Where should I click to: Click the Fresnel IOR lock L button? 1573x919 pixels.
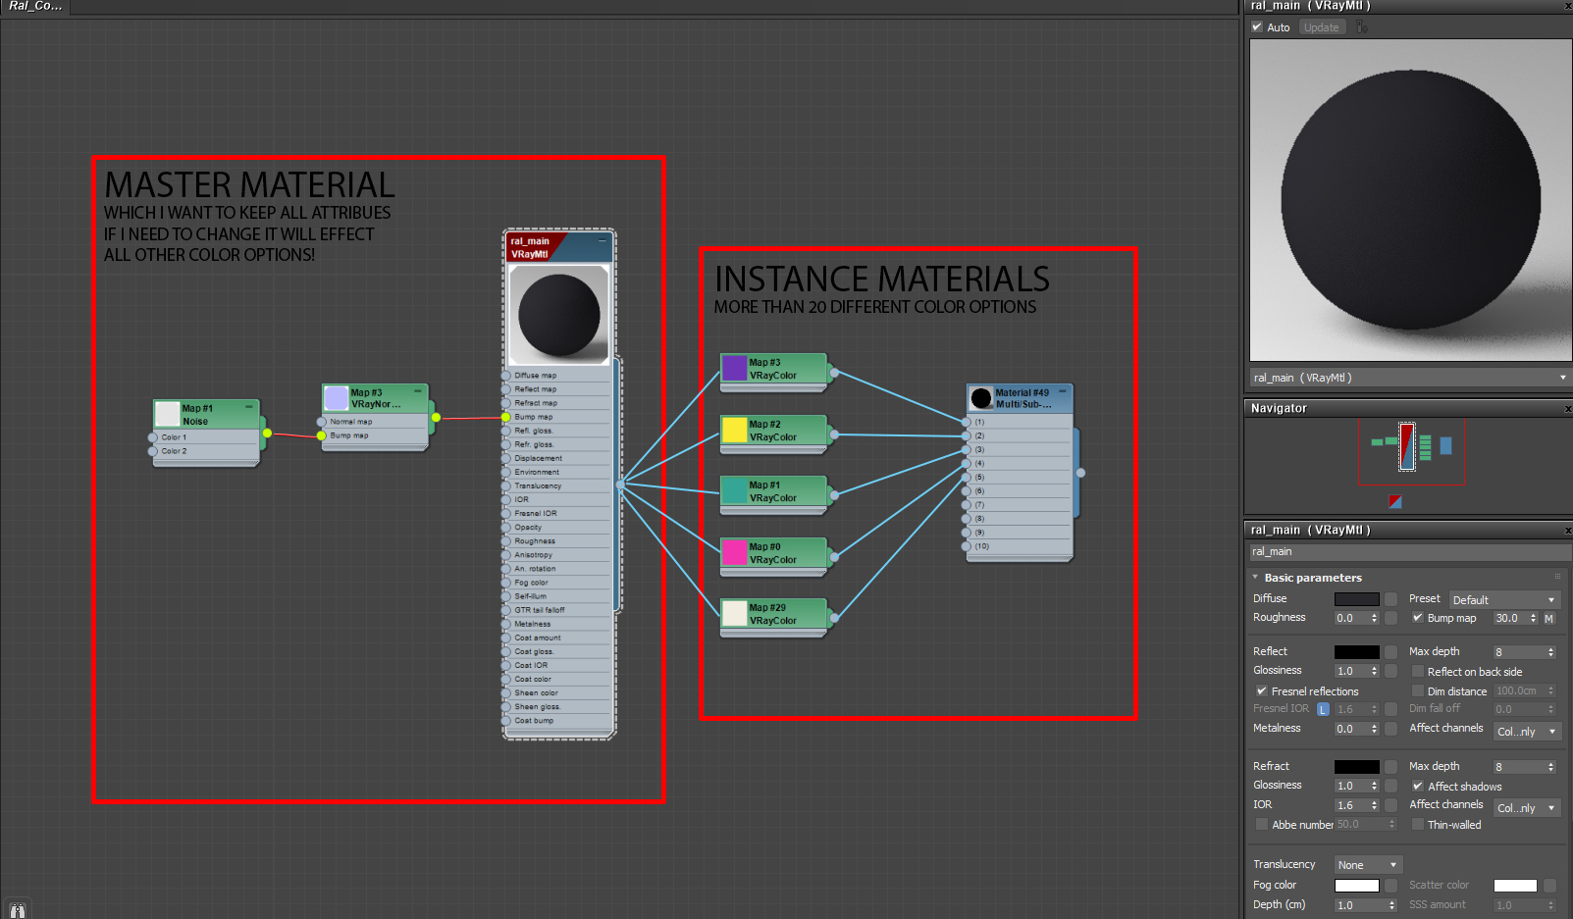[1323, 709]
